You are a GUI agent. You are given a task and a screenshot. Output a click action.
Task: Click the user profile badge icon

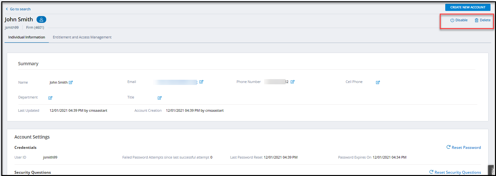[x=41, y=20]
